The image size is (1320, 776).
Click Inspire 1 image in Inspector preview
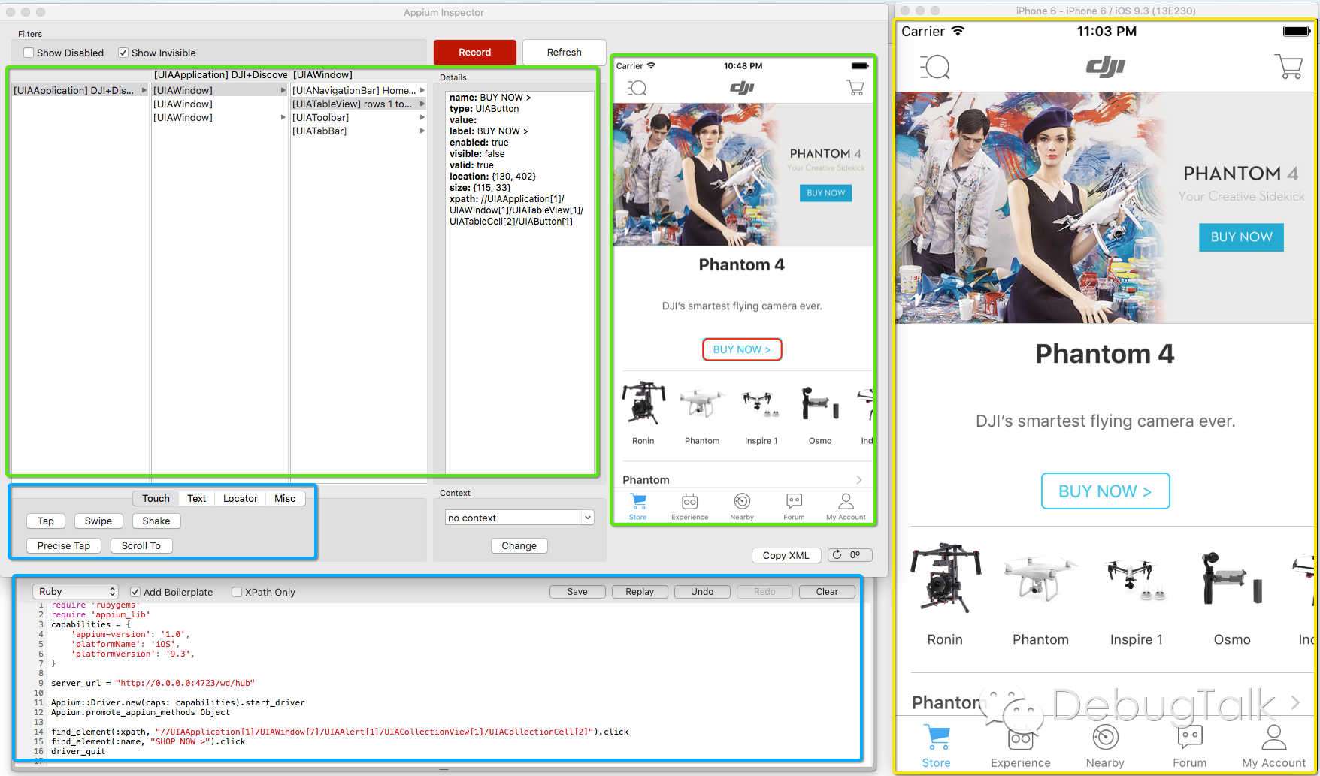click(x=761, y=403)
